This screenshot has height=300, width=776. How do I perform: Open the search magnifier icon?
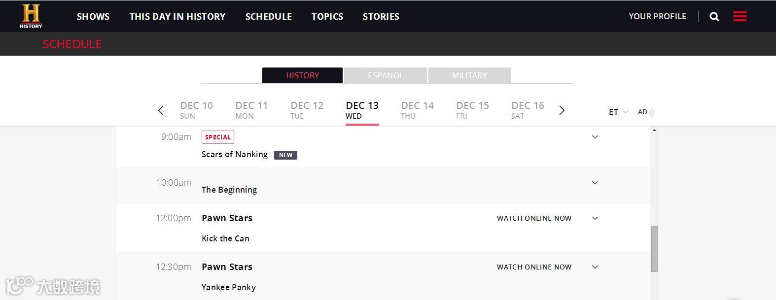tap(714, 17)
